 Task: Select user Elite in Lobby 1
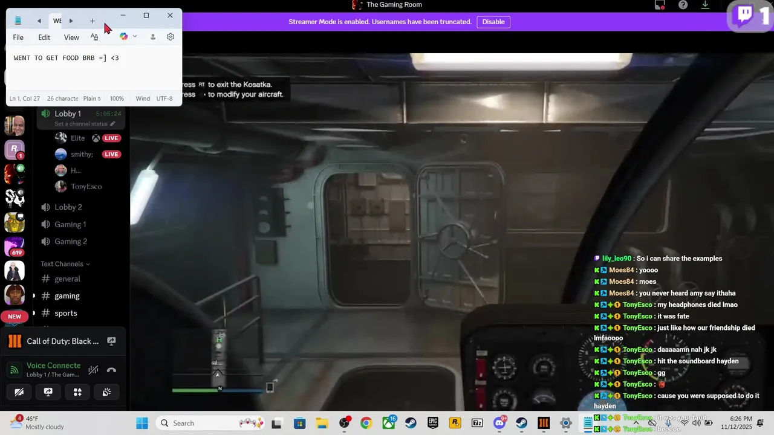click(x=78, y=138)
